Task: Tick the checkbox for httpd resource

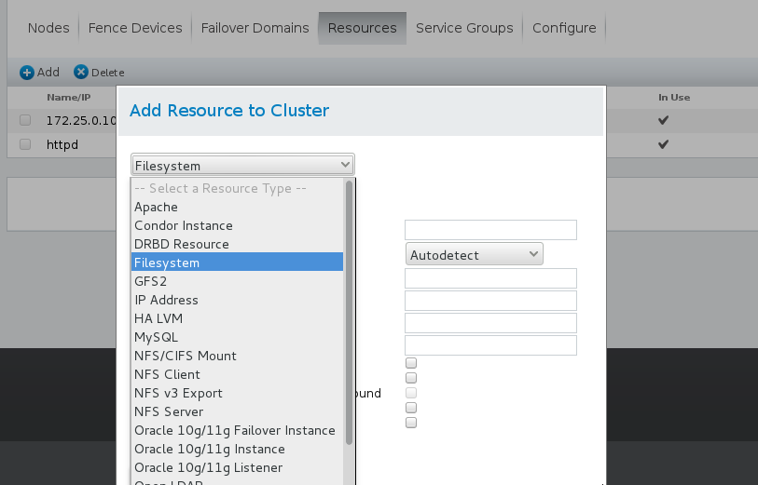Action: point(25,144)
